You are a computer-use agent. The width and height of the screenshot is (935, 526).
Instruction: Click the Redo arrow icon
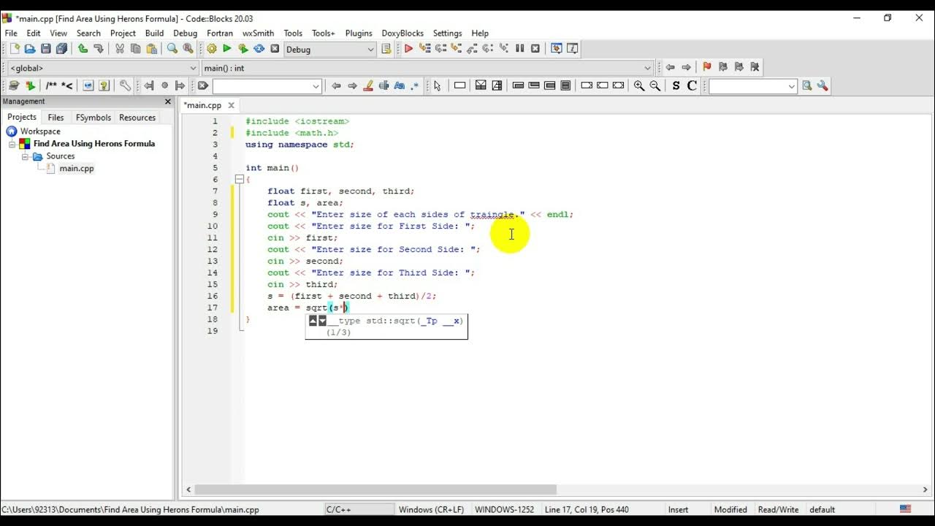[x=98, y=49]
